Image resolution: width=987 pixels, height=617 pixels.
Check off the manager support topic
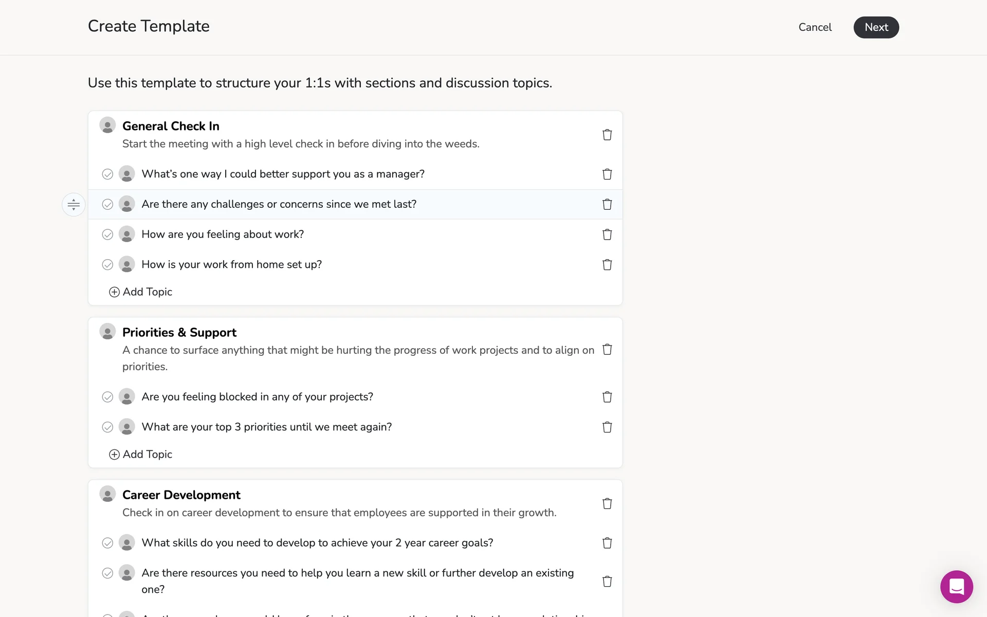tap(107, 174)
